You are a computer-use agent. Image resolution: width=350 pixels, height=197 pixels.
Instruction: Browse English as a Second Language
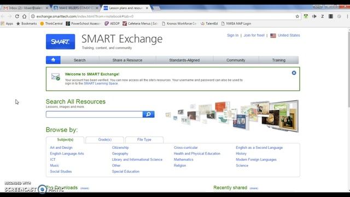click(x=259, y=148)
